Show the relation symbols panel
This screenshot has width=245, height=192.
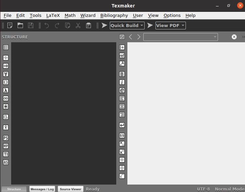(x=6, y=58)
